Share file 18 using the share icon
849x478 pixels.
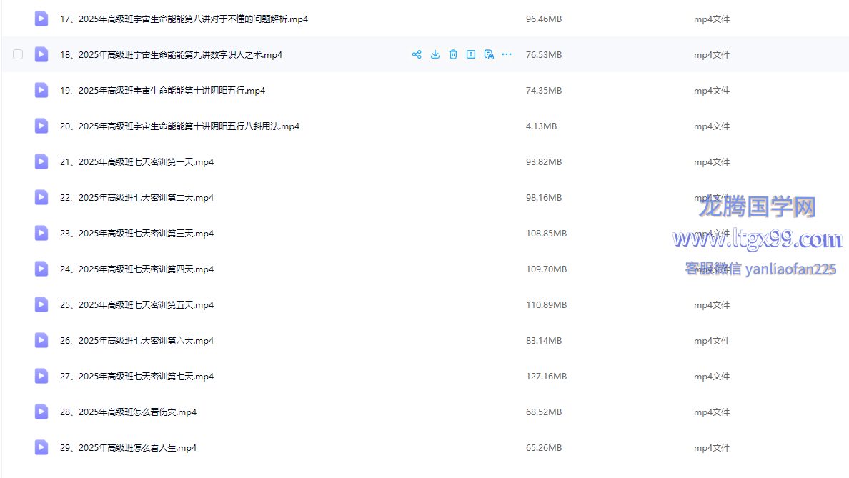(x=417, y=54)
